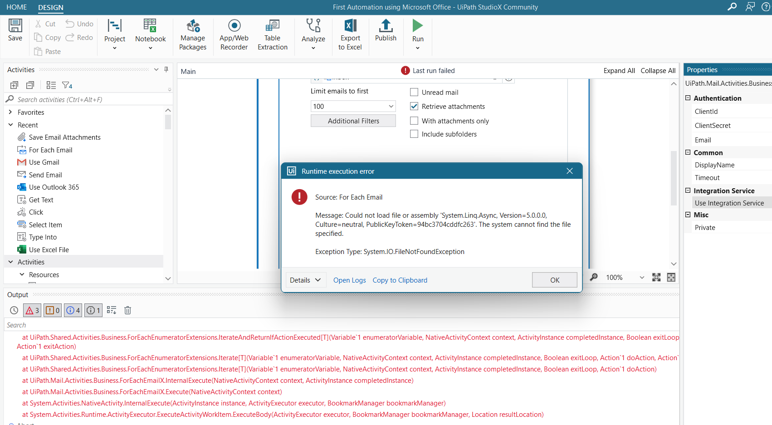Uncheck Retrieve attachments
Screen dimensions: 772x425
pyautogui.click(x=414, y=106)
